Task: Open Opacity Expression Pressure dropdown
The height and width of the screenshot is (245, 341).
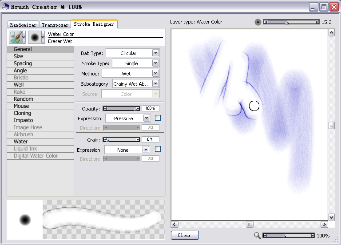Action: click(x=128, y=118)
